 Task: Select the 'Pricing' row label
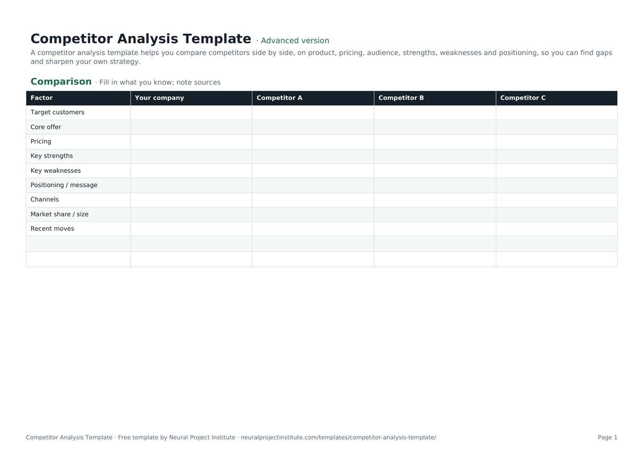pyautogui.click(x=41, y=141)
